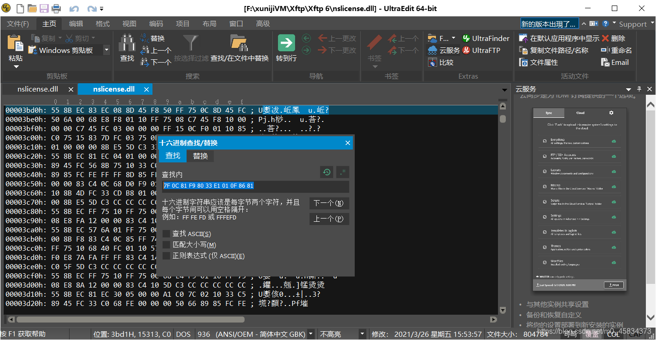656x340 pixels.
Task: Print the document with the printer icon
Action: [x=56, y=8]
